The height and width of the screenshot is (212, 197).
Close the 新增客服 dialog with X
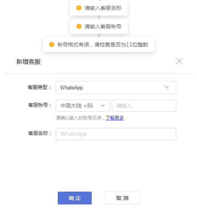(179, 61)
